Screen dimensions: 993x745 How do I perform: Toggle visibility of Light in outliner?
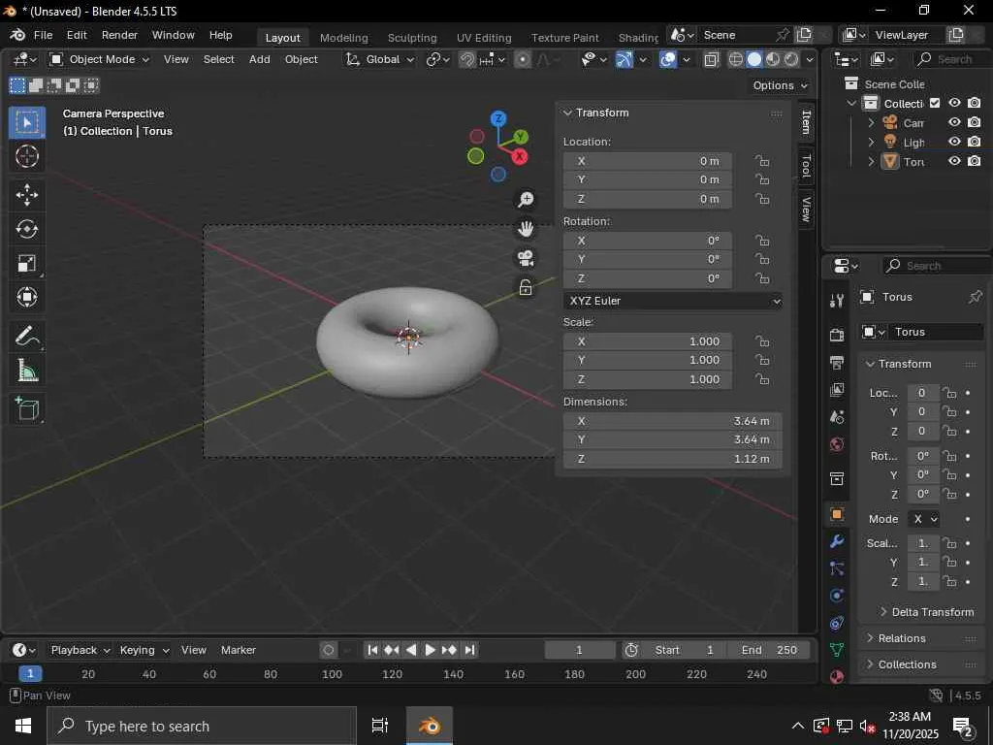[954, 142]
